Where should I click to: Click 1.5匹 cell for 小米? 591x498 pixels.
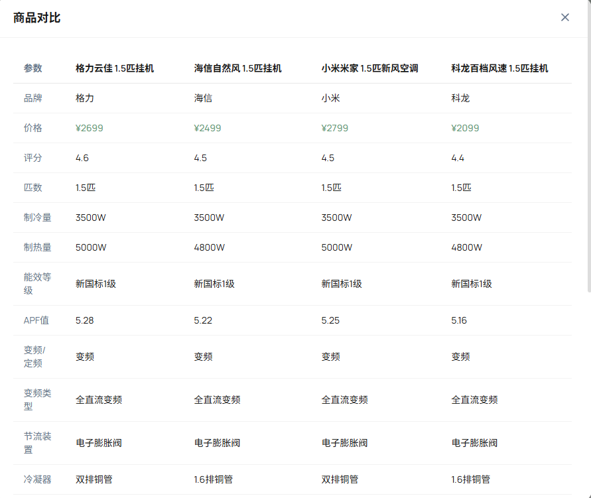coord(331,188)
